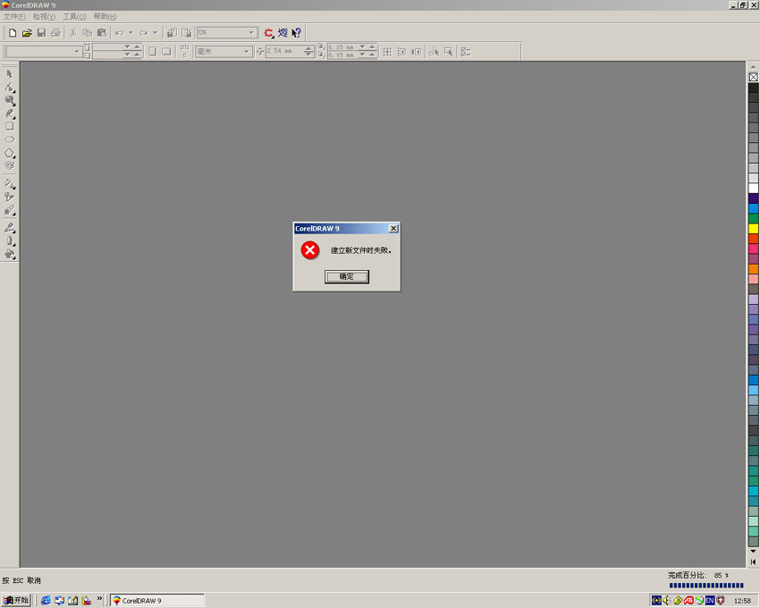The height and width of the screenshot is (608, 760).
Task: Click the Save floppy disk icon
Action: [42, 33]
